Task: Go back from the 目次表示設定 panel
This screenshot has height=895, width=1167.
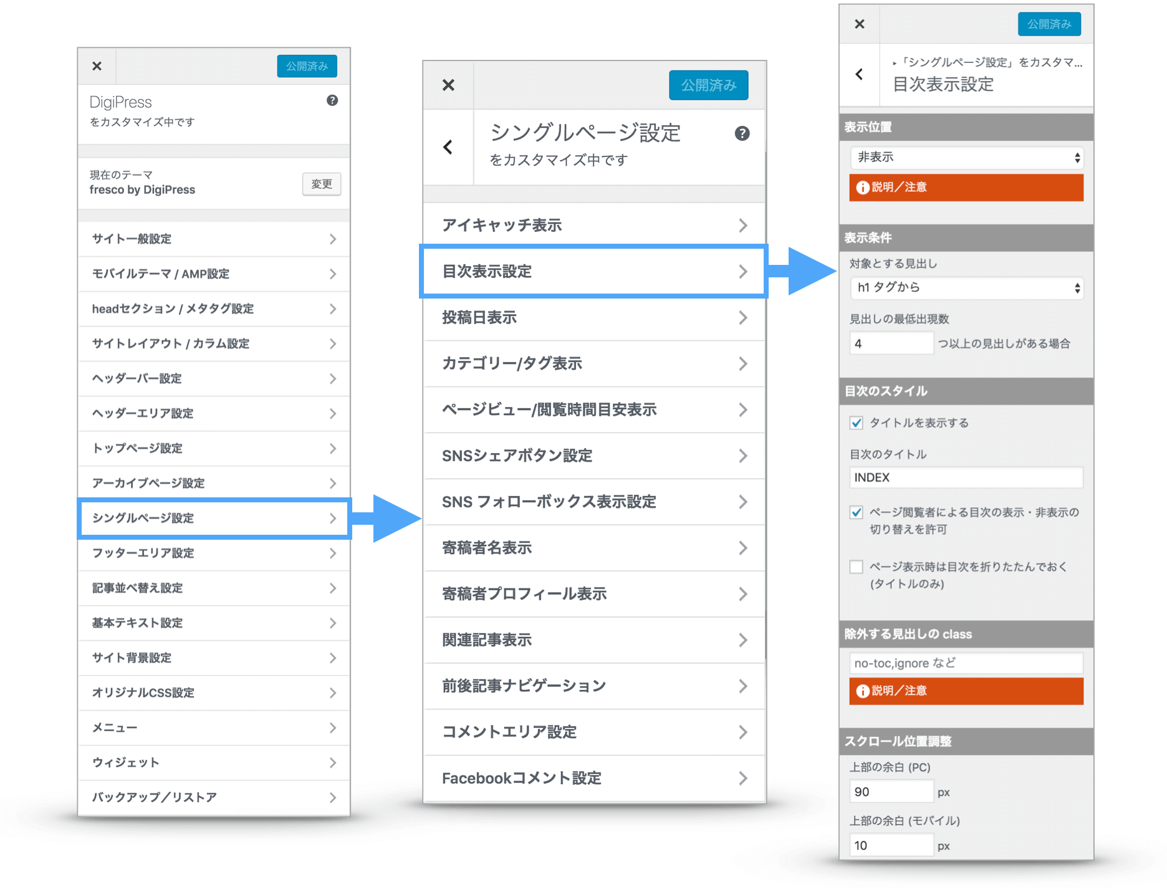Action: 859,74
